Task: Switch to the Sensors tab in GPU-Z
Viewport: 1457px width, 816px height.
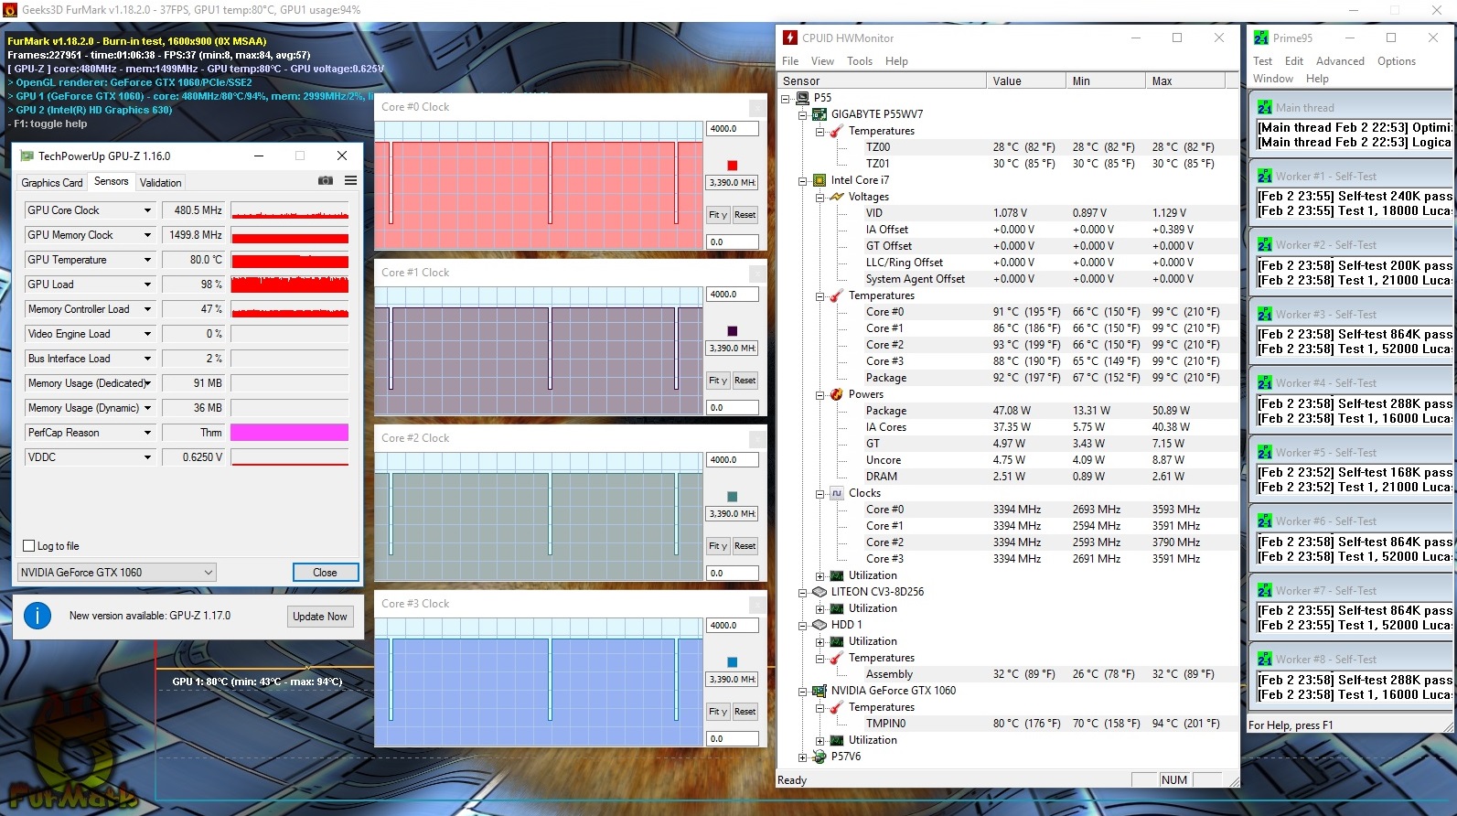Action: click(112, 181)
